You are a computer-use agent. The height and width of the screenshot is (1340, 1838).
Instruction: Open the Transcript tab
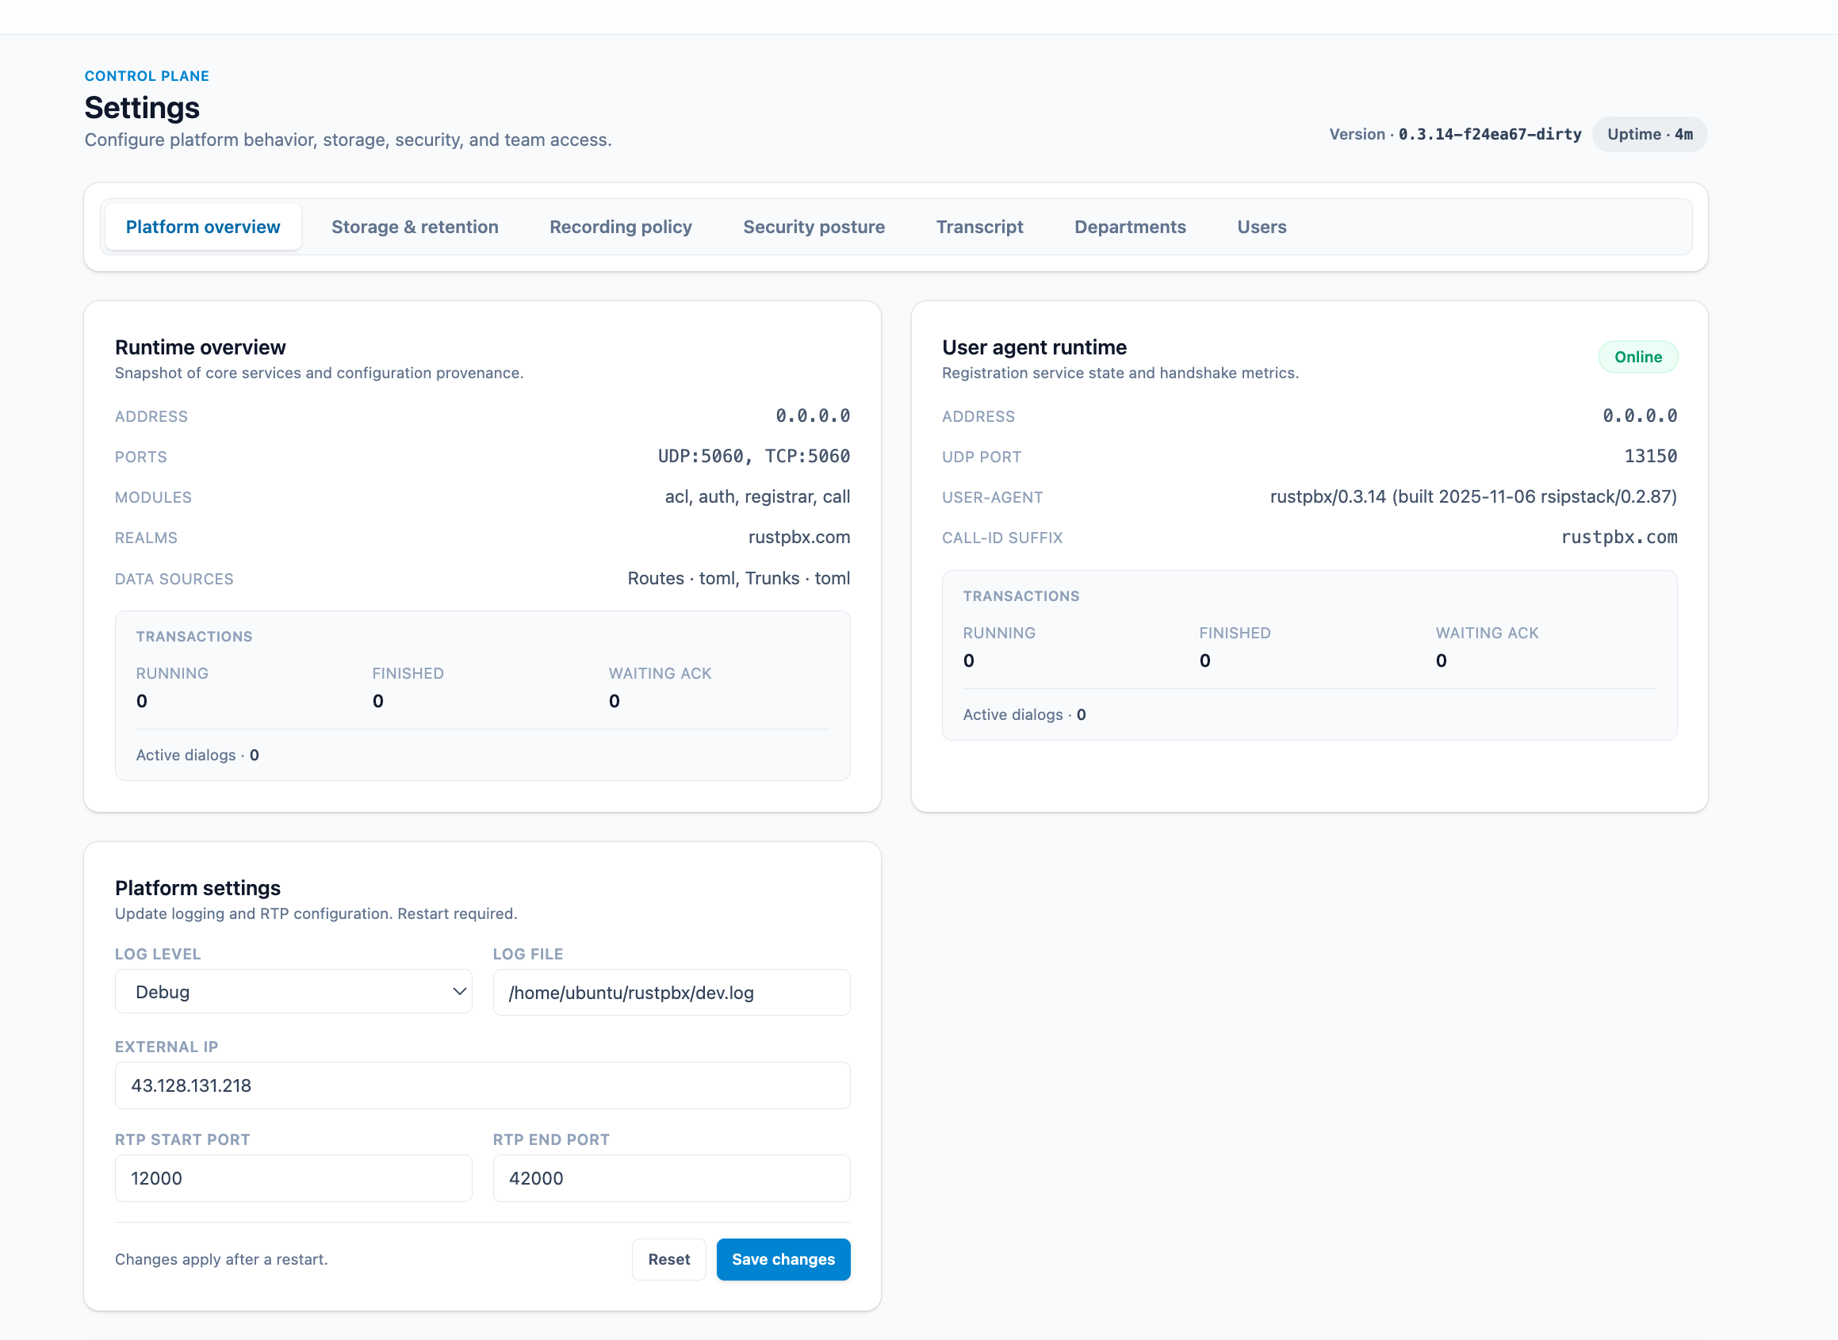tap(979, 227)
